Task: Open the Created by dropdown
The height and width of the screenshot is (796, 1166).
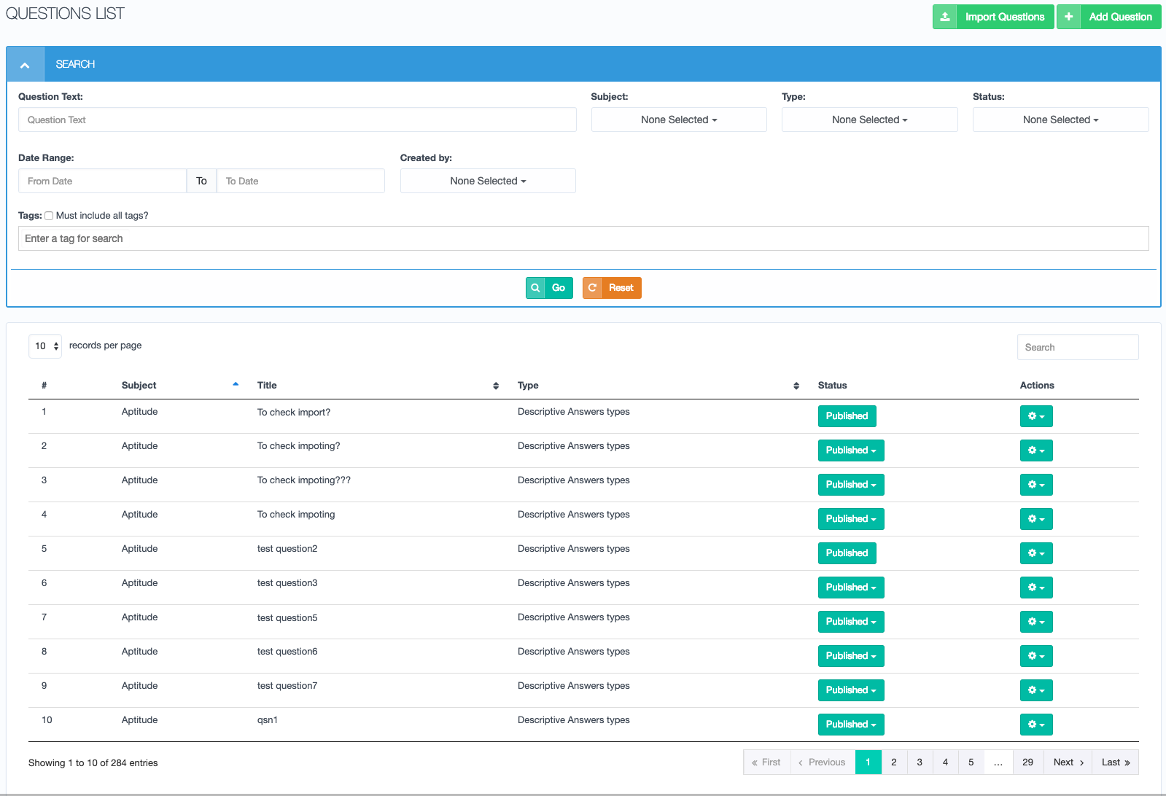Action: pos(487,181)
